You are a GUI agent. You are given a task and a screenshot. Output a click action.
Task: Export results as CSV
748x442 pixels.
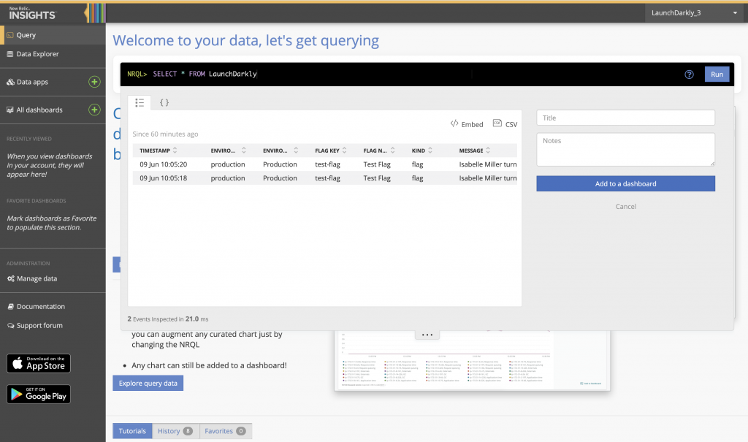(x=505, y=124)
